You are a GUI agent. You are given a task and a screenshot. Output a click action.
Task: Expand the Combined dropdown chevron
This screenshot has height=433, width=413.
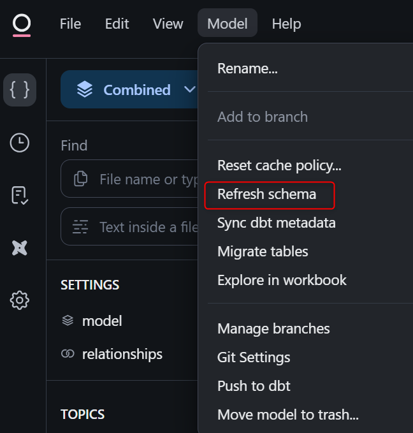[x=189, y=90]
